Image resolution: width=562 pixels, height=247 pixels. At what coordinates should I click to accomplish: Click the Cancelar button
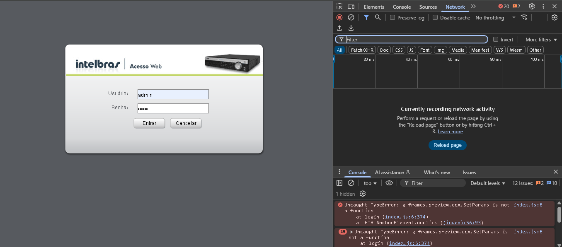[186, 123]
